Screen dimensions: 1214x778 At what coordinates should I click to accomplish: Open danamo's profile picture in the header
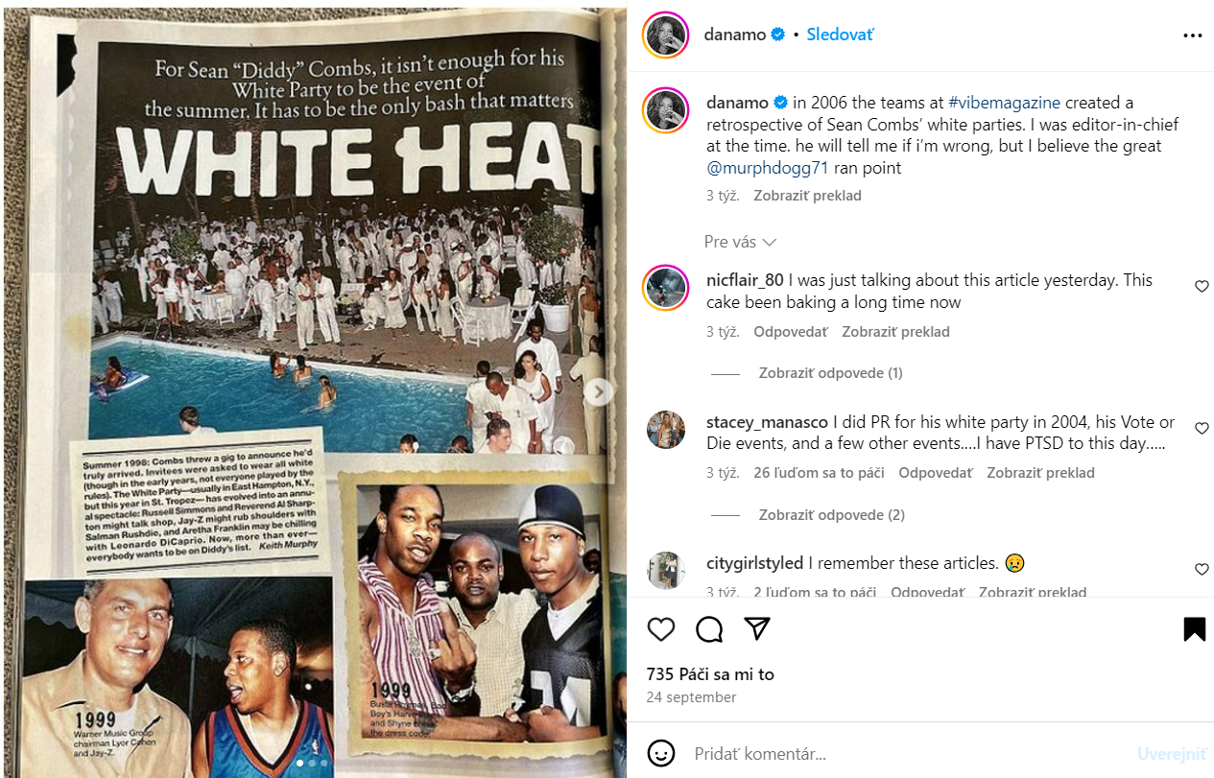666,35
